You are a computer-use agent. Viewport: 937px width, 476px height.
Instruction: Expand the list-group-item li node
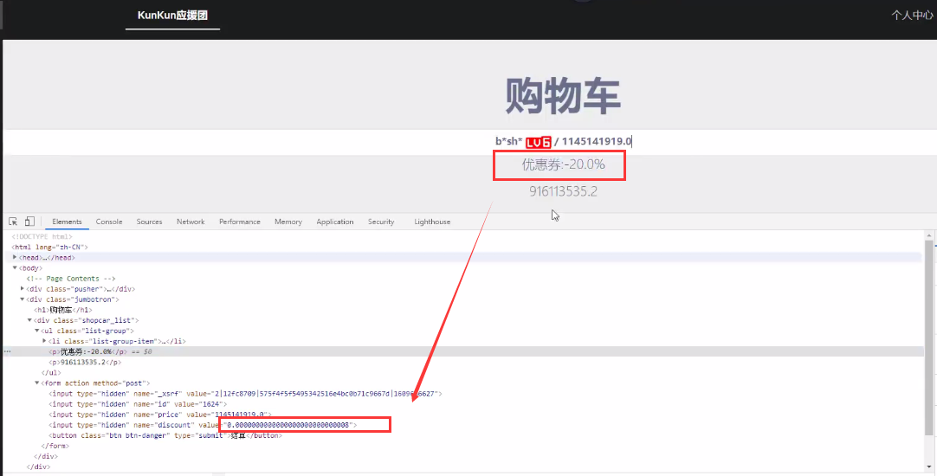coord(44,341)
